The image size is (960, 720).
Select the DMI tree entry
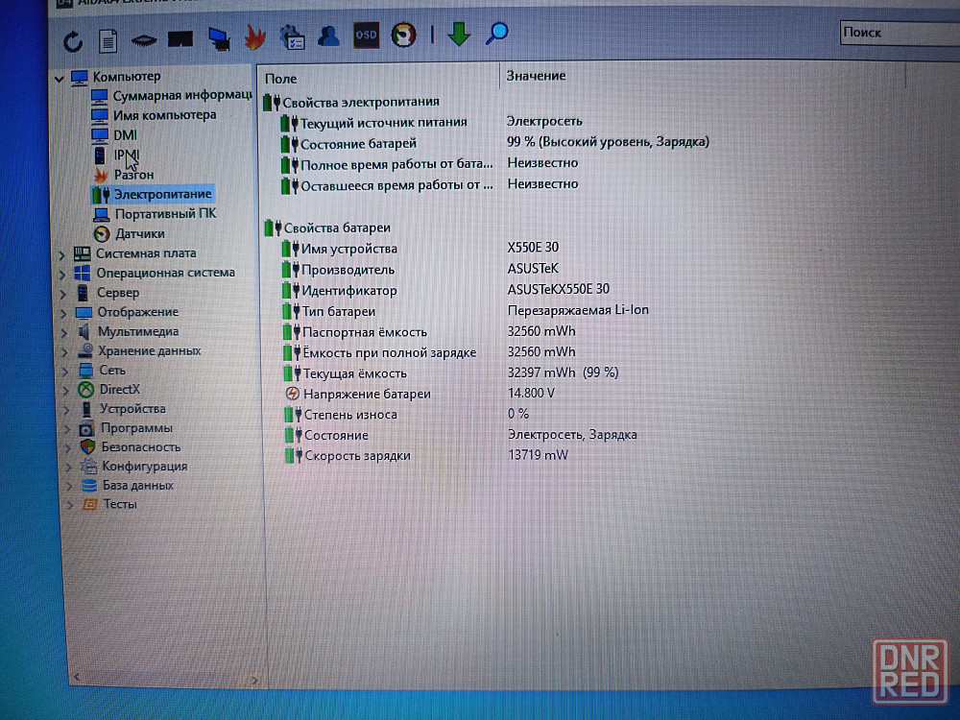click(125, 135)
